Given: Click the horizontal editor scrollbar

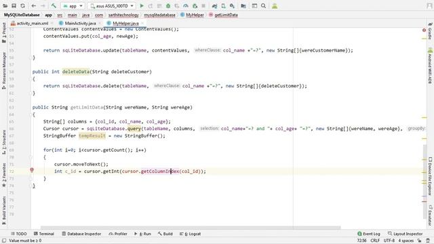Looking at the screenshot, I should click(191, 228).
